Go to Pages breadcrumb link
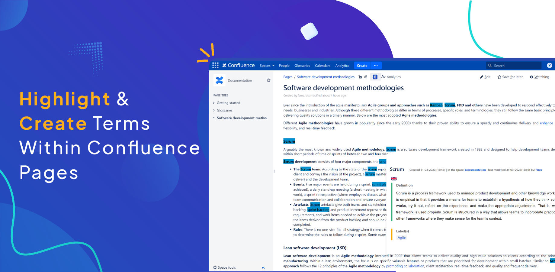Image resolution: width=555 pixels, height=272 pixels. pyautogui.click(x=288, y=77)
